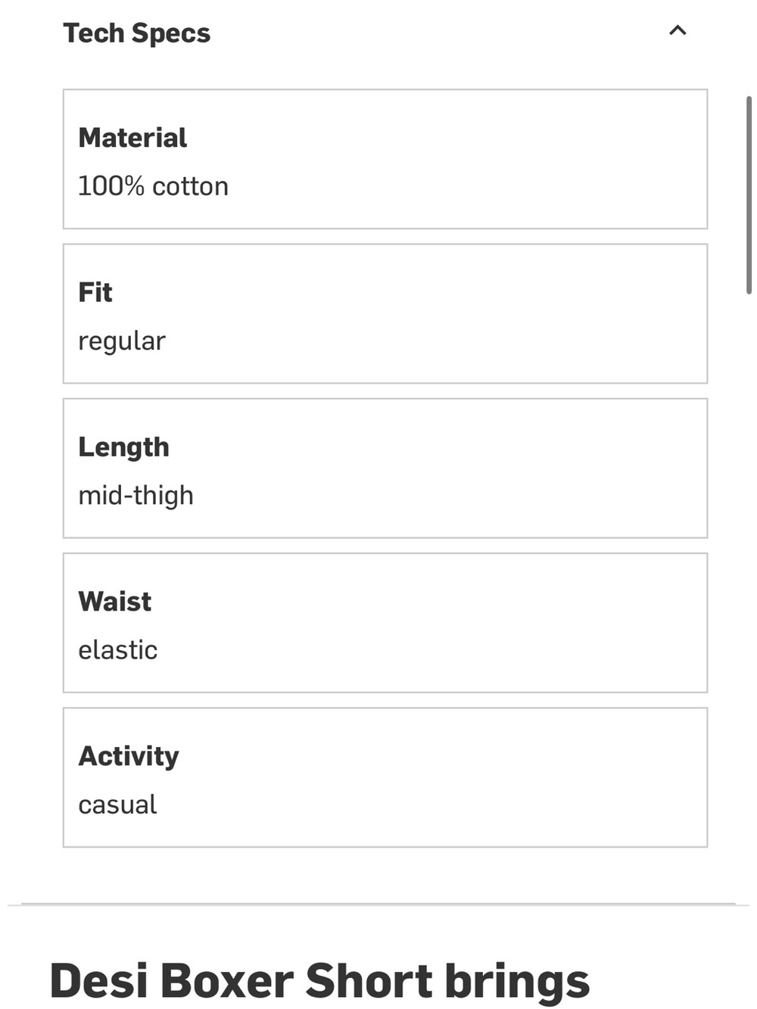757x1009 pixels.
Task: Click the elastic waist value
Action: (x=118, y=649)
